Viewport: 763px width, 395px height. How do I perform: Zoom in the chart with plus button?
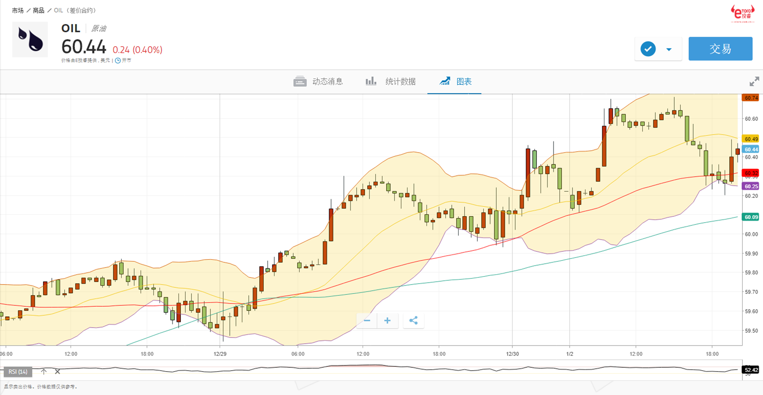[x=388, y=321]
